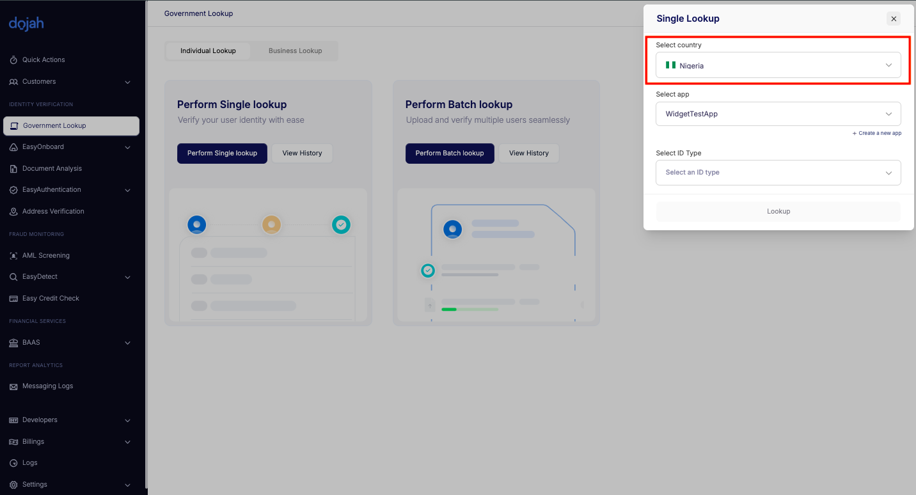This screenshot has height=495, width=916.
Task: Expand the Customers sidebar menu
Action: 127,82
